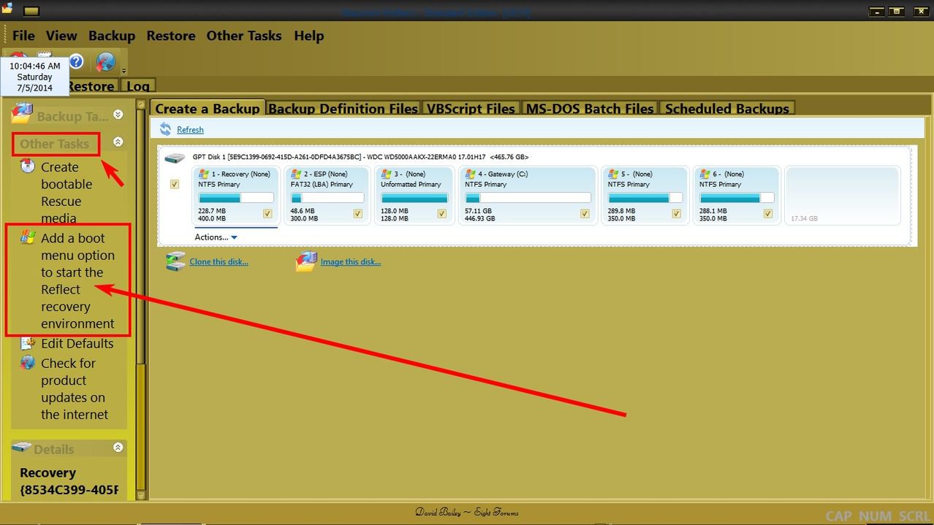This screenshot has width=934, height=525.
Task: Switch to the Backup Definition Files tab
Action: (343, 108)
